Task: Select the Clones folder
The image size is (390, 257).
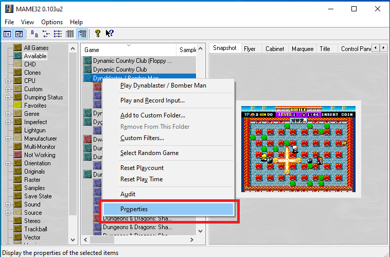Action: [x=32, y=73]
